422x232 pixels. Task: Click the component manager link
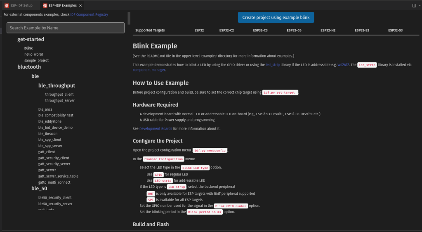(x=149, y=70)
